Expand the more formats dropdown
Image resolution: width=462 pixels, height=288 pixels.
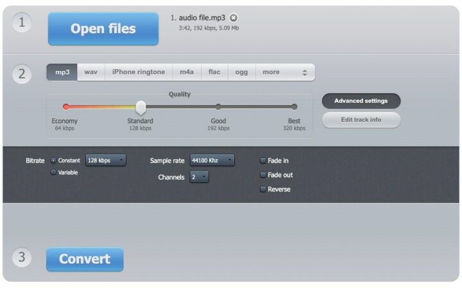click(285, 72)
